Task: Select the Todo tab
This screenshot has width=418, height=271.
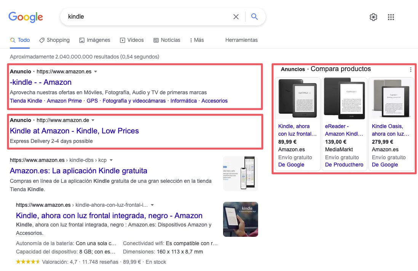Action: click(20, 40)
